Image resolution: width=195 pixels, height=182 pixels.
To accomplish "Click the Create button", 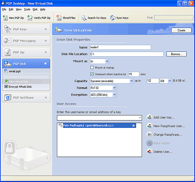I will [181, 30].
